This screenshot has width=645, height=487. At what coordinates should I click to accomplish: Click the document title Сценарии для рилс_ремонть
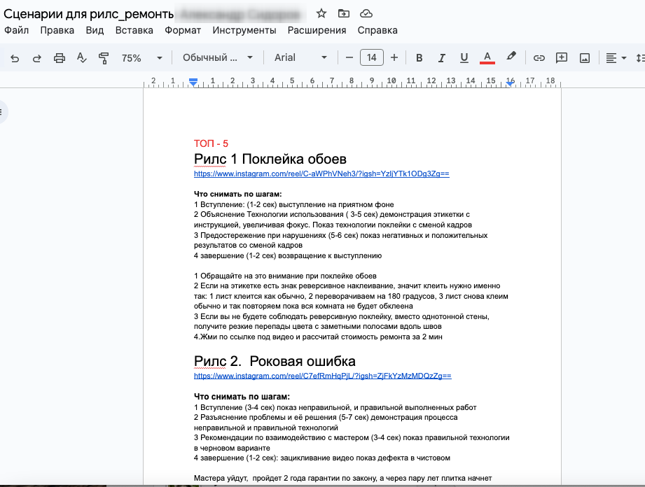pyautogui.click(x=88, y=14)
